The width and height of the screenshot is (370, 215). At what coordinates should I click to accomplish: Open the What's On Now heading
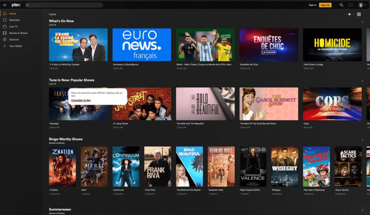(61, 21)
